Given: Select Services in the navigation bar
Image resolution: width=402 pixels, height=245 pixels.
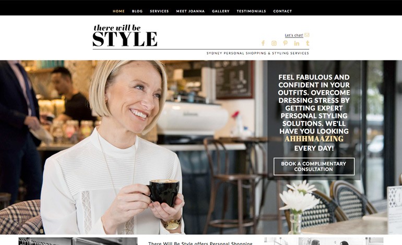Looking at the screenshot, I should click(159, 11).
